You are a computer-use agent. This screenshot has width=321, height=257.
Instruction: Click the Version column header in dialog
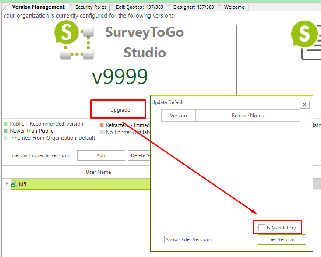tap(178, 116)
